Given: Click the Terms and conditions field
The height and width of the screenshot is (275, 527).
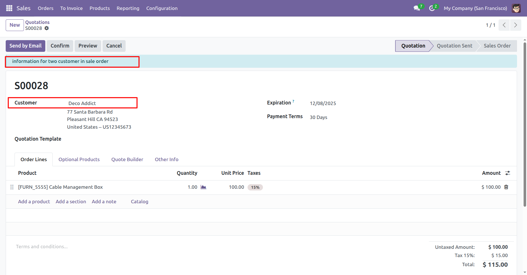Looking at the screenshot, I should [42, 247].
